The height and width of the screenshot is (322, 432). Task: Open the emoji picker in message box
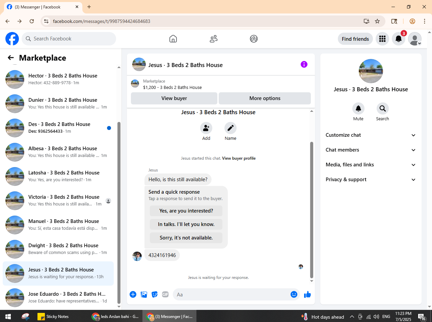294,294
